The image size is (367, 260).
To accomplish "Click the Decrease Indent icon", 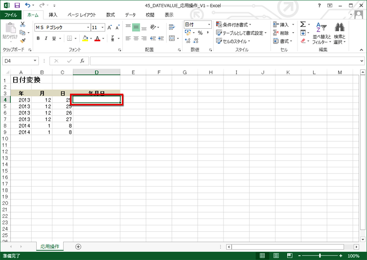I will click(153, 38).
